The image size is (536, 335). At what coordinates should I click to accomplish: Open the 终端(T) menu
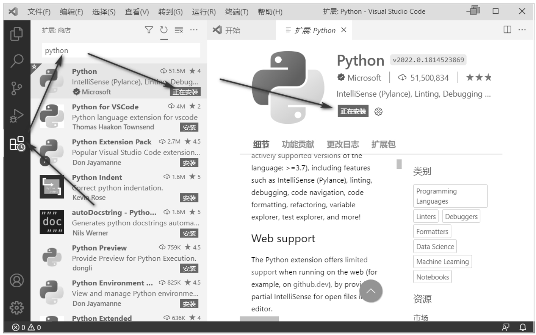[236, 11]
